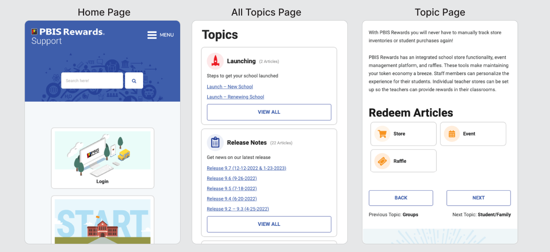Click the NEXT button
550x252 pixels.
pos(478,198)
